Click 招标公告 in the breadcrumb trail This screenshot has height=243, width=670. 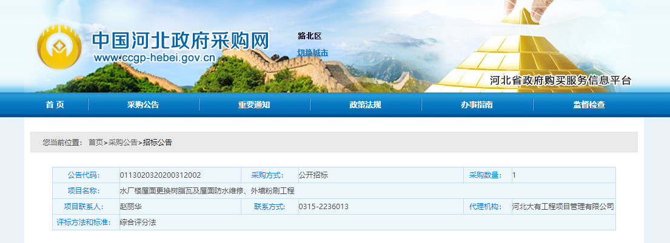158,143
